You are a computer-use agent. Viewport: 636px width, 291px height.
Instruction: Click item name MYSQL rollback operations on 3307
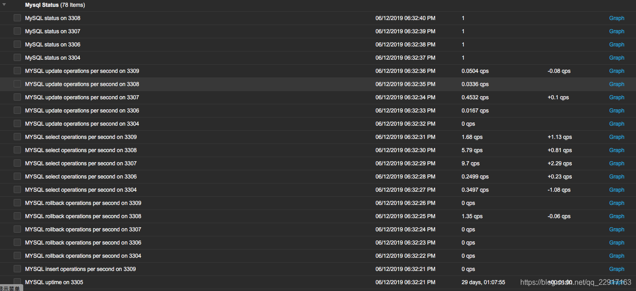point(83,230)
